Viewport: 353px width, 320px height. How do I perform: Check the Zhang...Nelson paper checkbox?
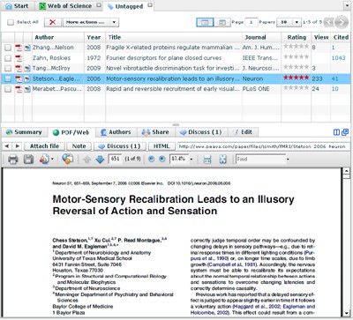(x=8, y=48)
